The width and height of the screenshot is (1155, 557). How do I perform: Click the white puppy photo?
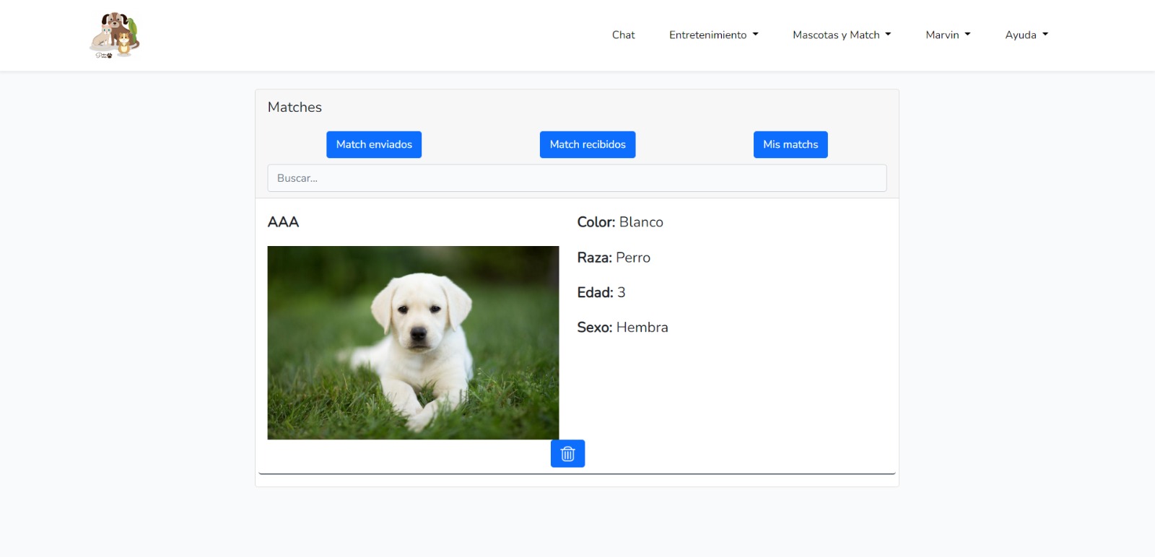[x=413, y=343]
